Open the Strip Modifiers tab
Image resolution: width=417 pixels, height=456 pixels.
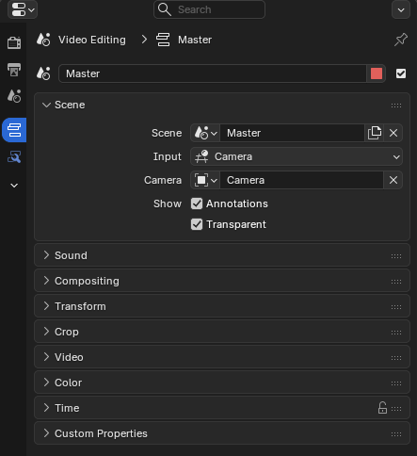click(x=14, y=156)
